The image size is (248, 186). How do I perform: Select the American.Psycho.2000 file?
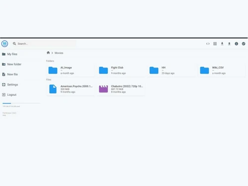(70, 89)
